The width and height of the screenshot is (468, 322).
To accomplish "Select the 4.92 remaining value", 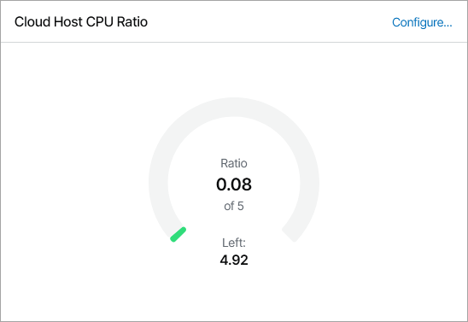I will click(234, 260).
